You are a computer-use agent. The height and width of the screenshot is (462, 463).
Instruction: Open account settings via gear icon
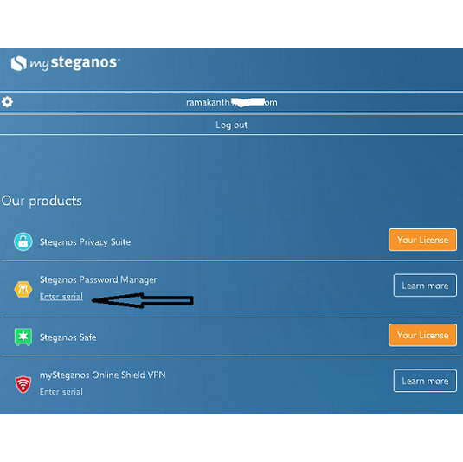coord(7,102)
